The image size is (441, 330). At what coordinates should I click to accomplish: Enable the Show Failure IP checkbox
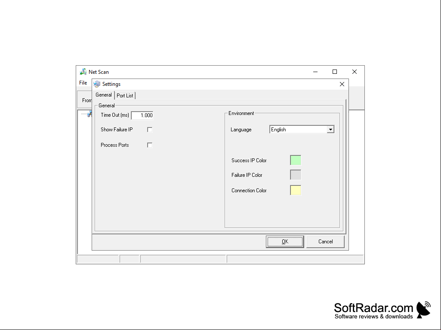pyautogui.click(x=150, y=130)
